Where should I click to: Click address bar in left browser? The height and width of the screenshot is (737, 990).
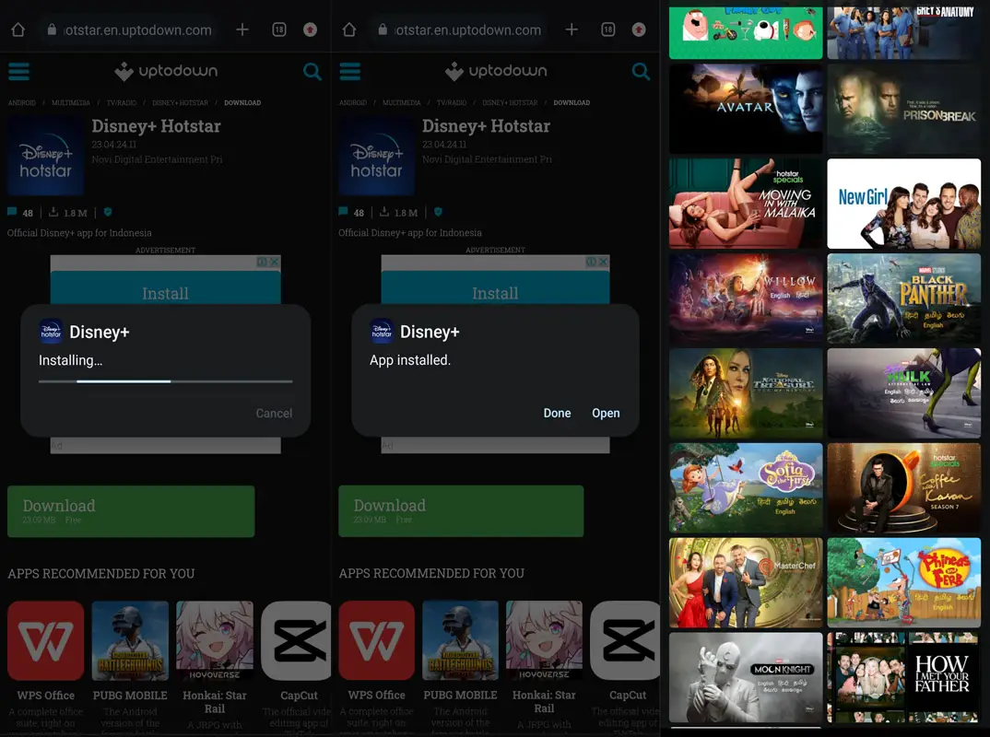(129, 29)
